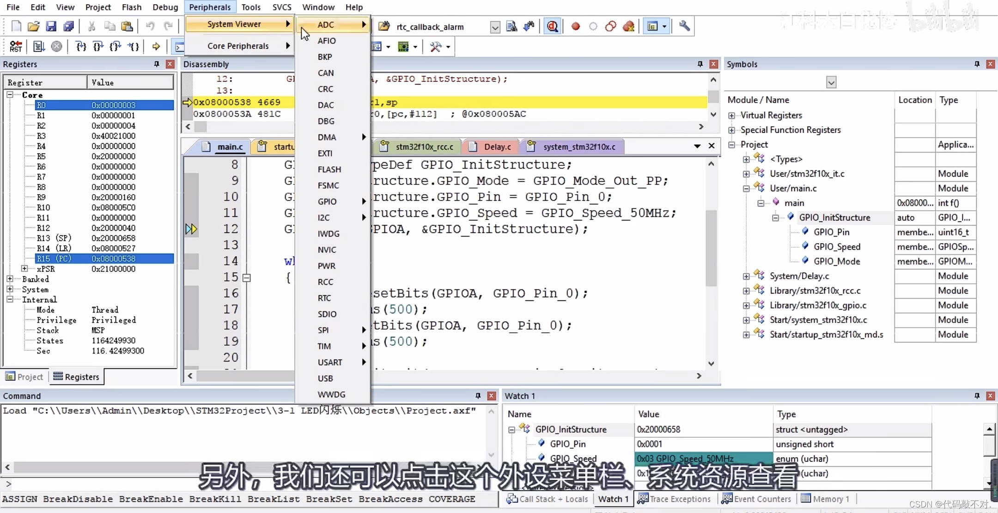The image size is (998, 513).
Task: Click the Save file icon
Action: pyautogui.click(x=51, y=26)
